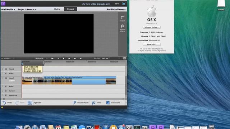This screenshot has height=129, width=230.
Task: Open the Publish+Share dropdown
Action: [x=116, y=9]
